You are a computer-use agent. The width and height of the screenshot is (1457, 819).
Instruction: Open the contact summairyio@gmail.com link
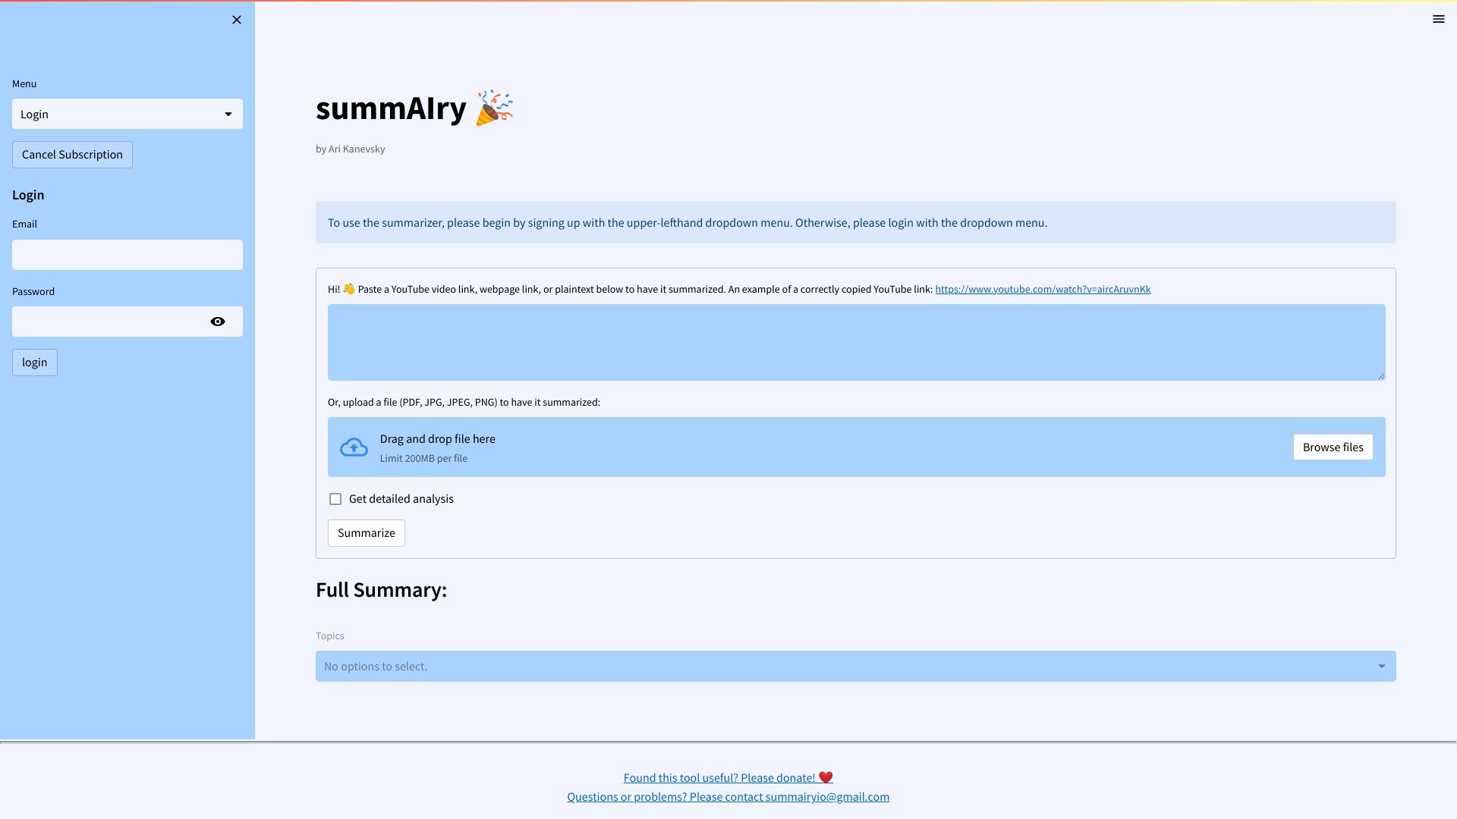tap(728, 797)
